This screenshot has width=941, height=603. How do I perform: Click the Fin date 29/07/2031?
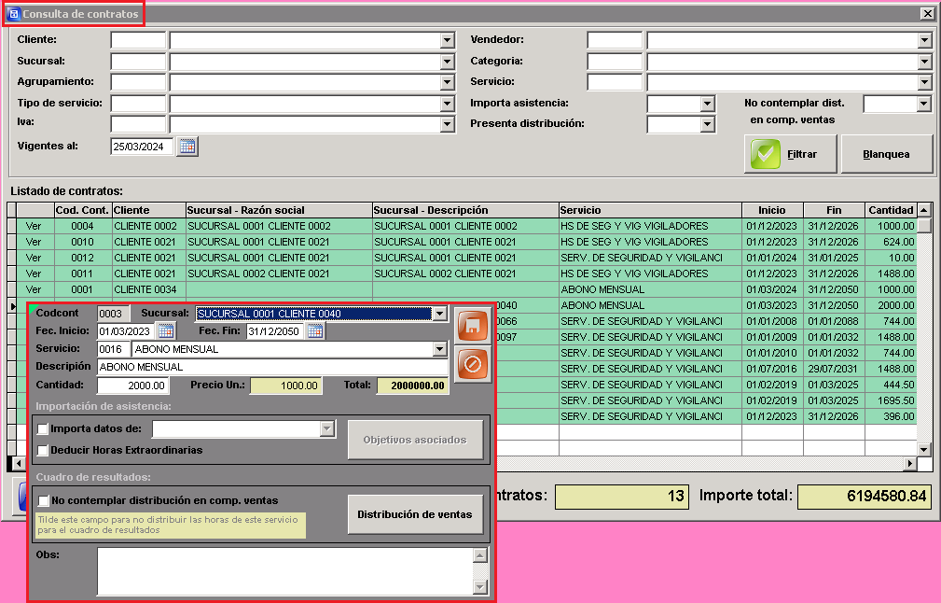click(x=833, y=369)
